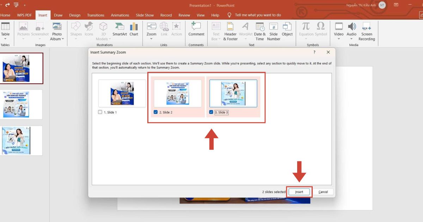
Task: Open Header & Footer settings
Action: click(230, 31)
